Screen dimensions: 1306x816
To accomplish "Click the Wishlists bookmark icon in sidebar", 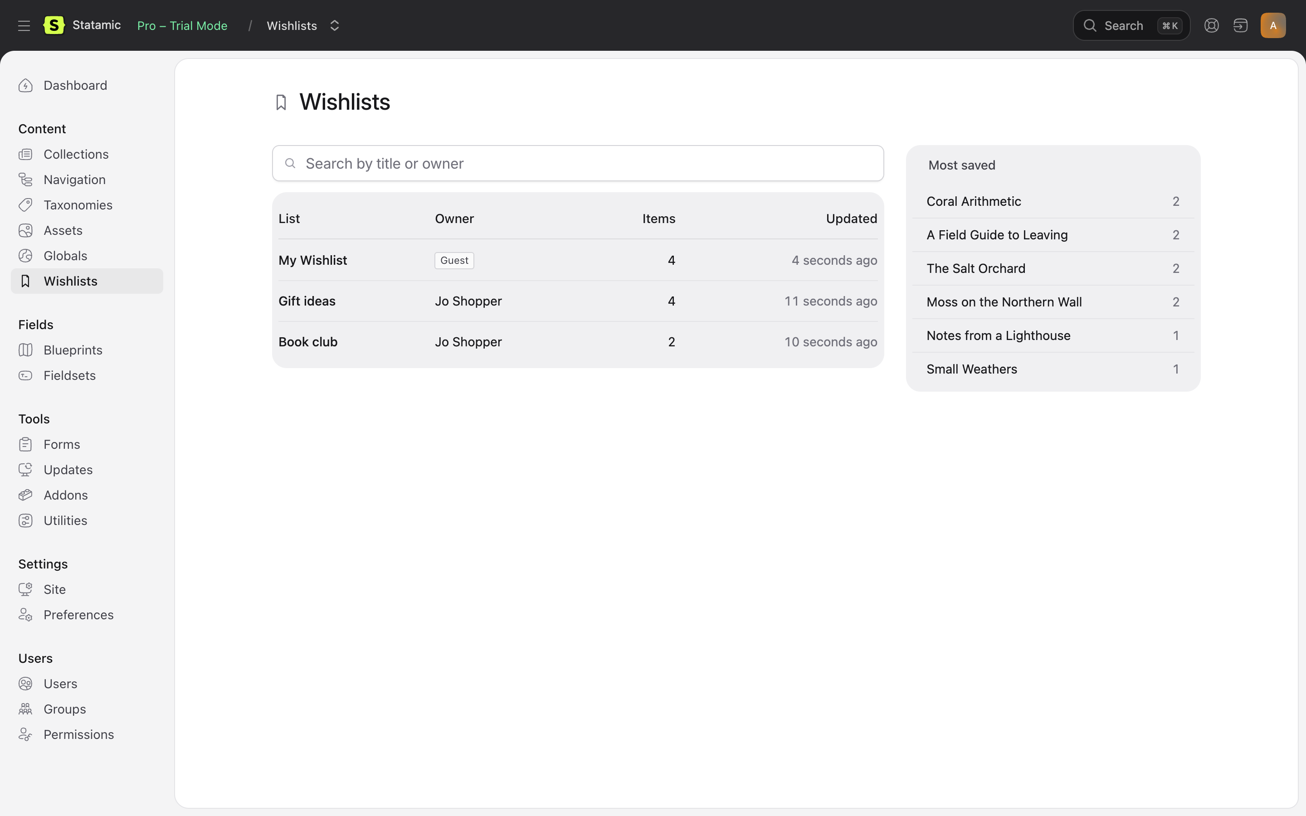I will tap(25, 281).
